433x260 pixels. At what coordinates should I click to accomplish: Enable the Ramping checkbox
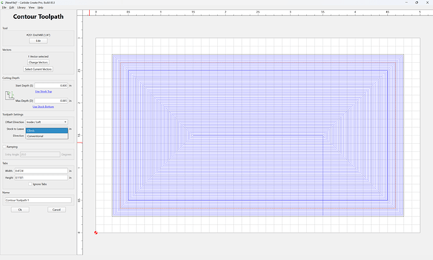coord(4,147)
